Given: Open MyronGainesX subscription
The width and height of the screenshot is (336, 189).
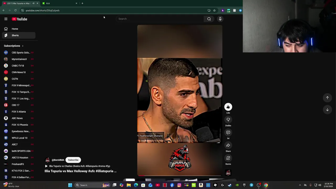Looking at the screenshot, I should point(19,59).
